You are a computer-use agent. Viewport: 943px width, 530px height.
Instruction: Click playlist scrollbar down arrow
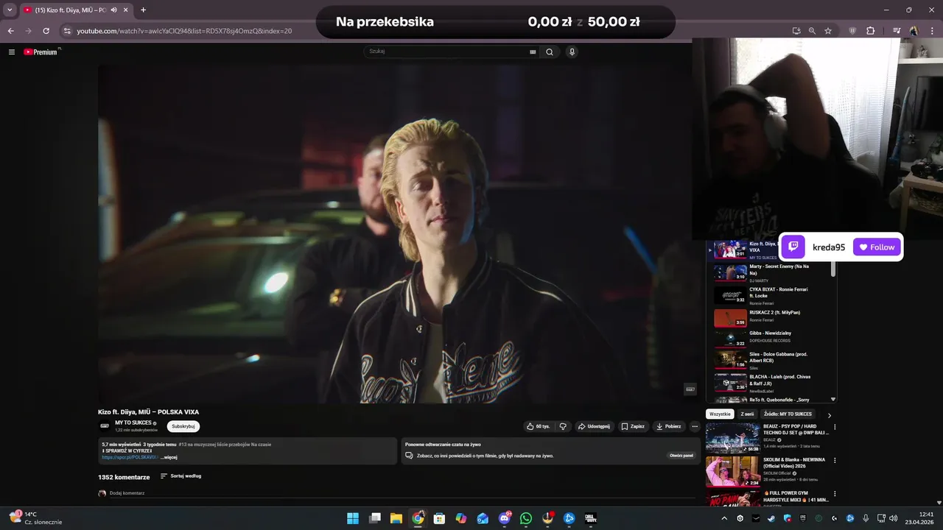click(833, 399)
